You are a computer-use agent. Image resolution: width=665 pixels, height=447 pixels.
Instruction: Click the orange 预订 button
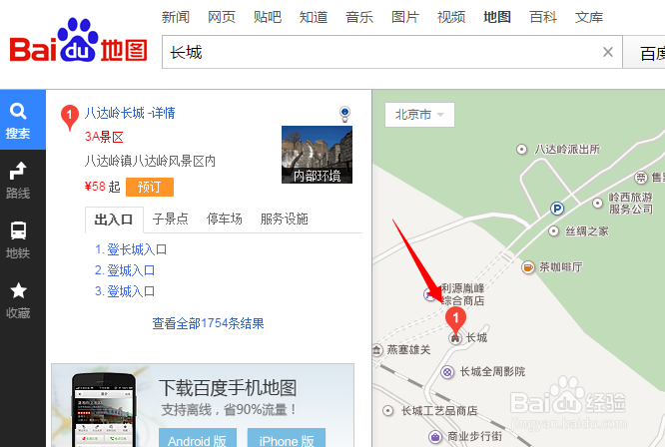pos(150,187)
